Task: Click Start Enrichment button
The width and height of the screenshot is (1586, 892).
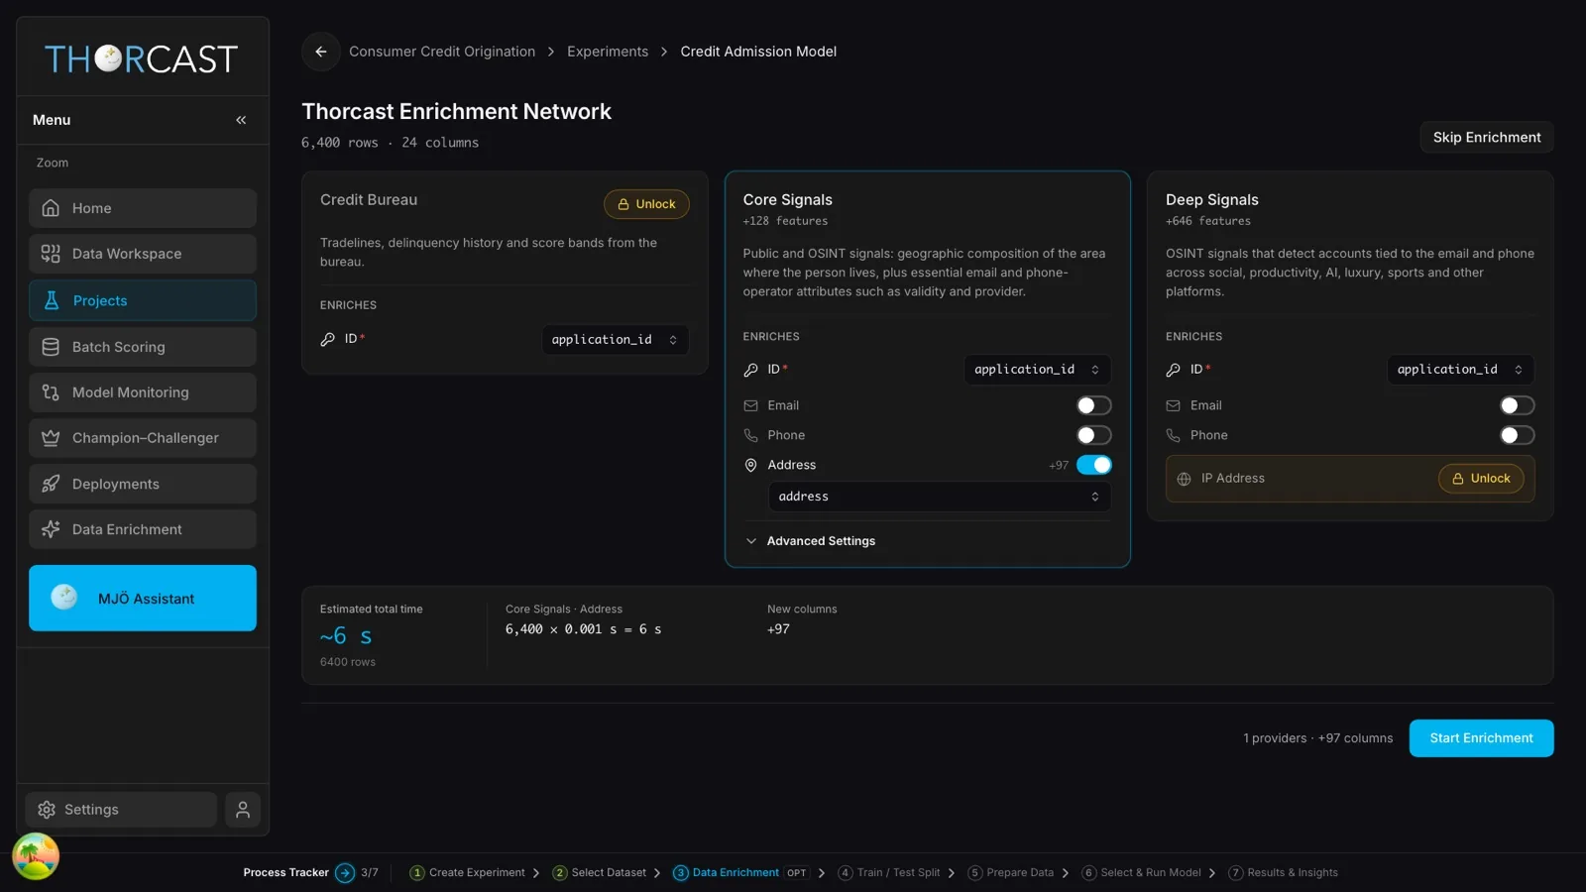Action: 1481,738
